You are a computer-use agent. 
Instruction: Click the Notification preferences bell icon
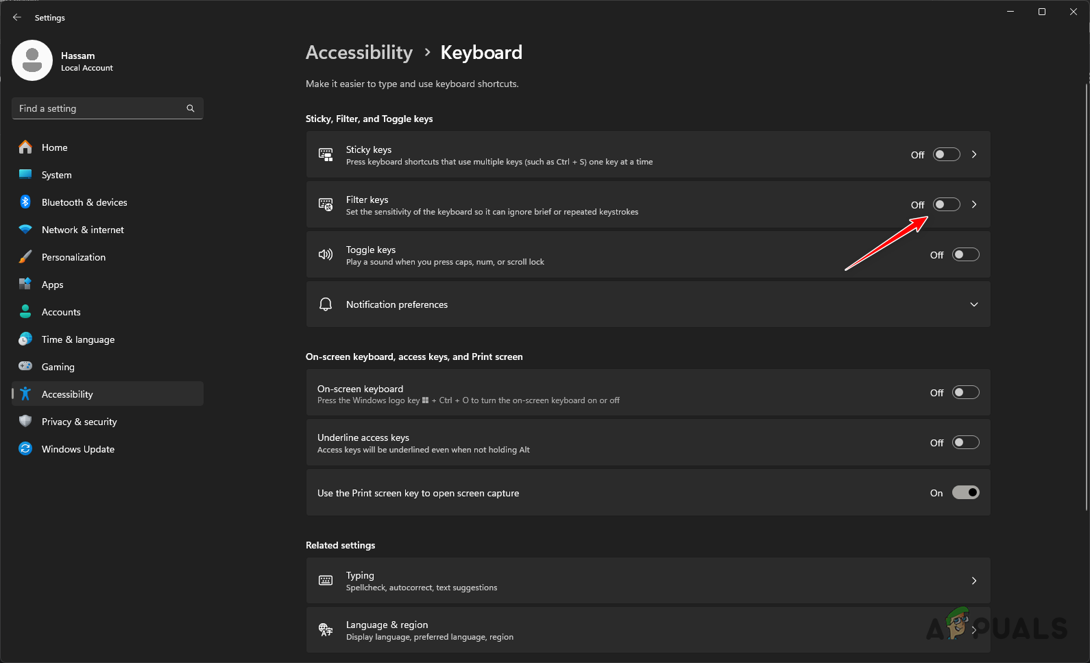(325, 304)
